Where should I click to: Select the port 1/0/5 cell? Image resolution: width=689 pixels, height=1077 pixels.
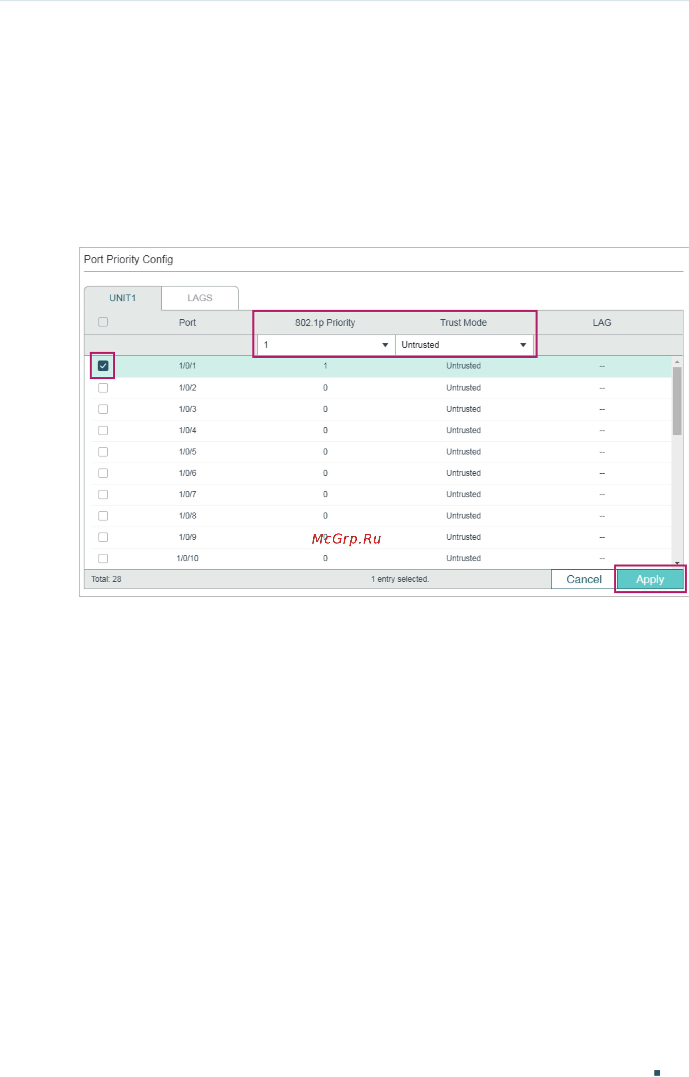188,451
